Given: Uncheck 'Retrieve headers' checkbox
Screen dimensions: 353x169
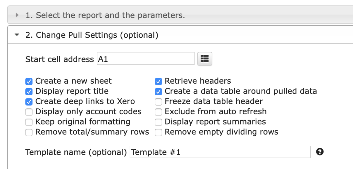Looking at the screenshot, I should (x=158, y=81).
